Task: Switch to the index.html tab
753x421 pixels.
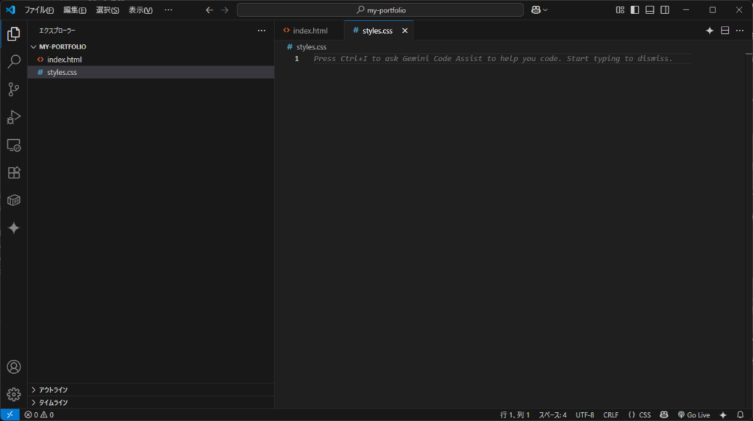Action: click(x=310, y=31)
